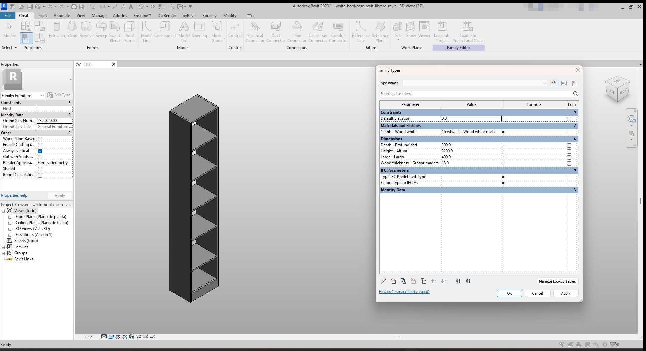Expand the Identity Data parameter group

click(x=575, y=190)
